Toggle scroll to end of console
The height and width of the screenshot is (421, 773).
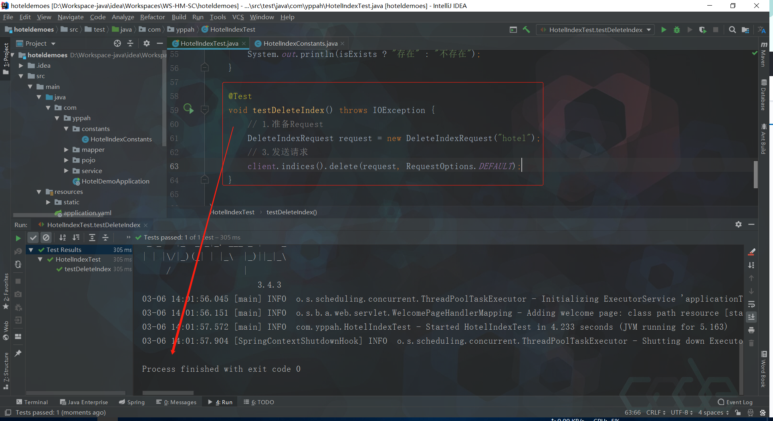[x=751, y=317]
